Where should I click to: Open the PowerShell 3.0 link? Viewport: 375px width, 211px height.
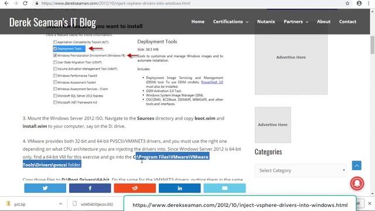pos(212,82)
